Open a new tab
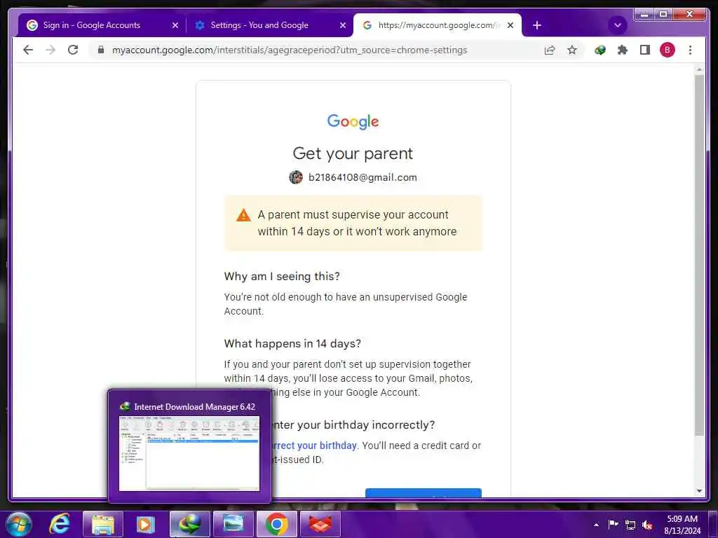Image resolution: width=718 pixels, height=538 pixels. 537,25
